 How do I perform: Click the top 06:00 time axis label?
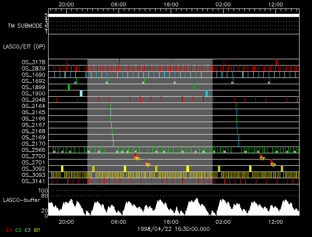pyautogui.click(x=119, y=4)
